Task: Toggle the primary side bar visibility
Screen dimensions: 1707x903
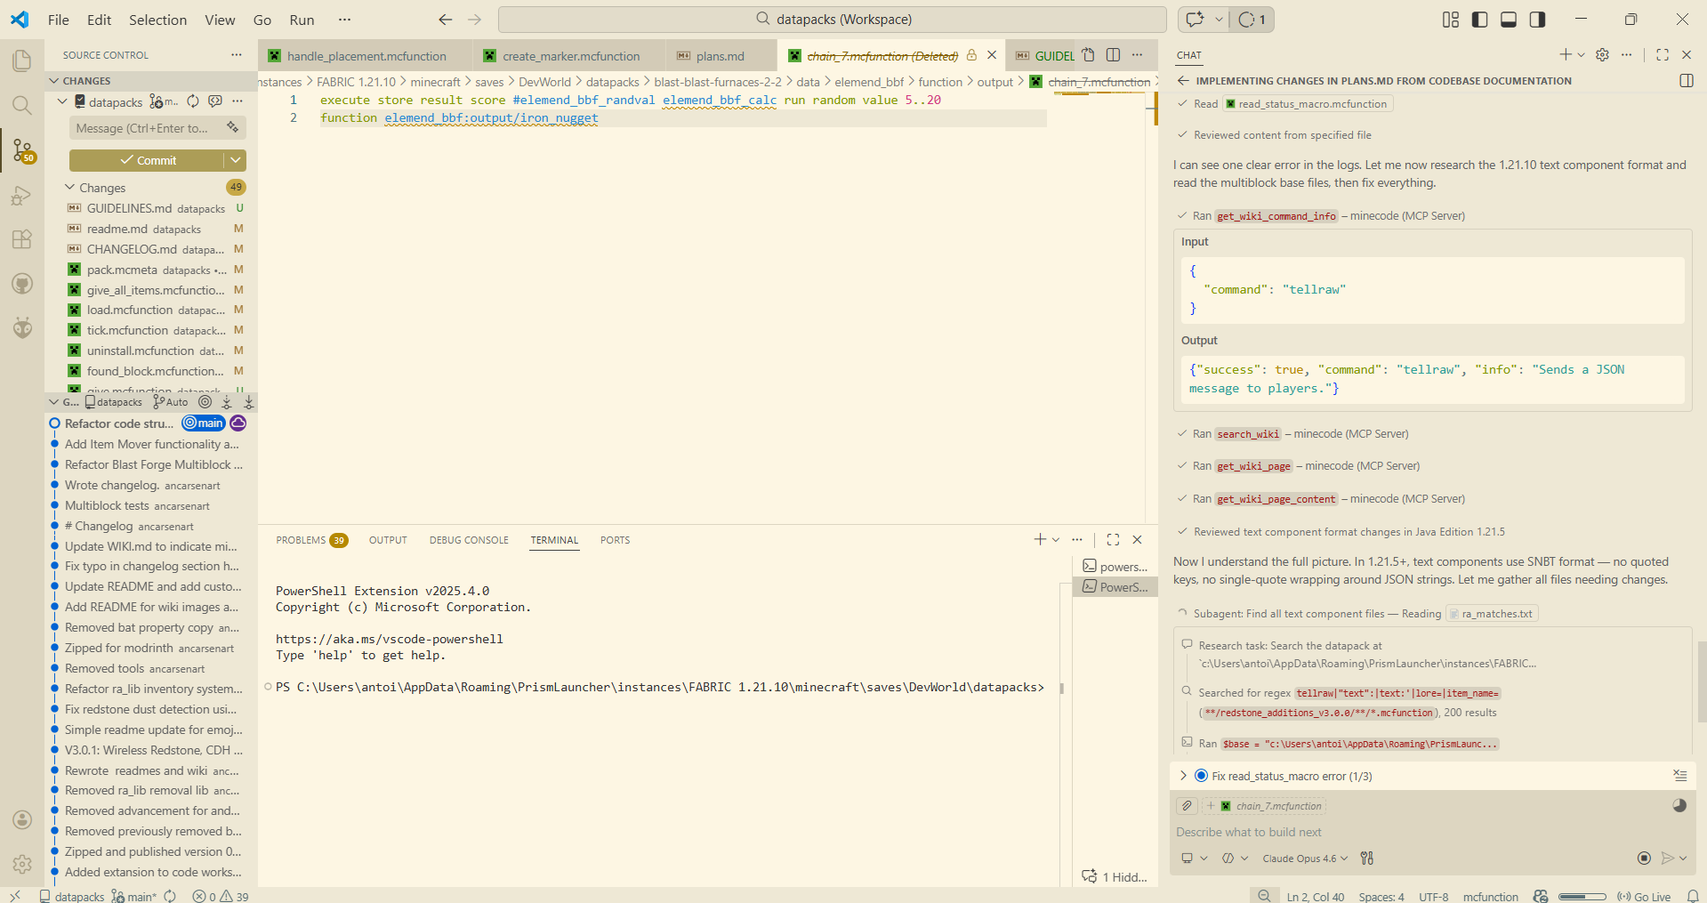Action: click(1480, 20)
